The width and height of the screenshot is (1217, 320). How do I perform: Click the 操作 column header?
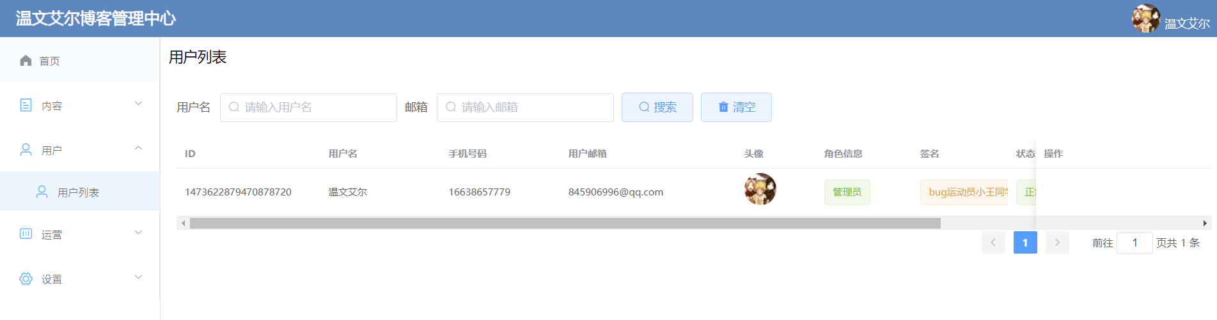1053,154
